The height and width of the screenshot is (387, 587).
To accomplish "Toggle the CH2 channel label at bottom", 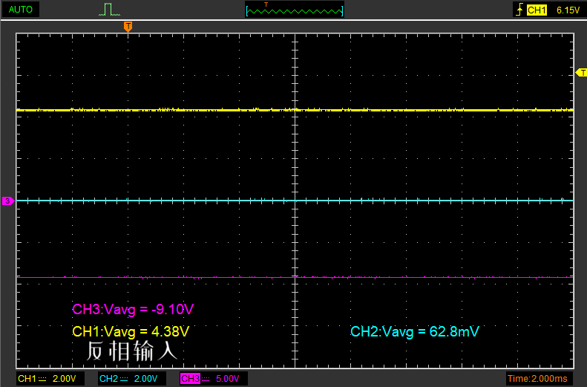I will point(108,379).
